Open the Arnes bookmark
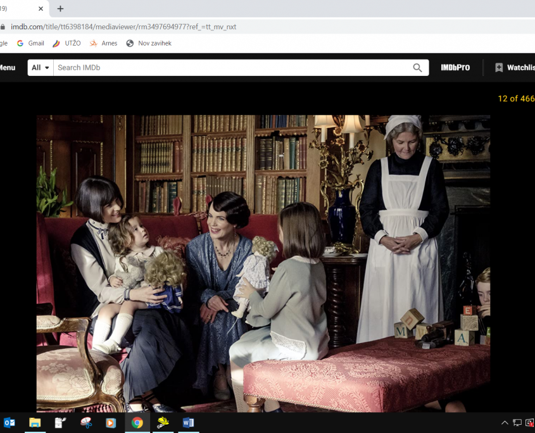This screenshot has height=433, width=535. tap(103, 43)
